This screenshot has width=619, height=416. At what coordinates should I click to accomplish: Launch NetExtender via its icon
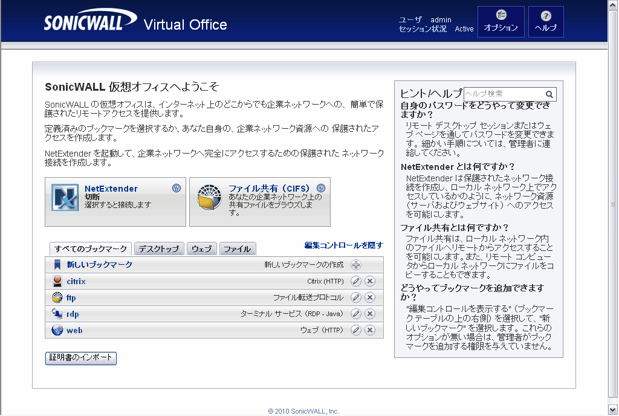pos(65,197)
